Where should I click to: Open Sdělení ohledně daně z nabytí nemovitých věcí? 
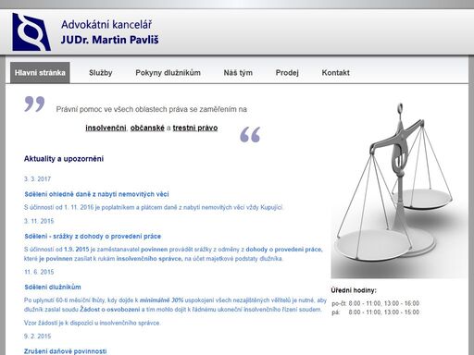point(96,194)
